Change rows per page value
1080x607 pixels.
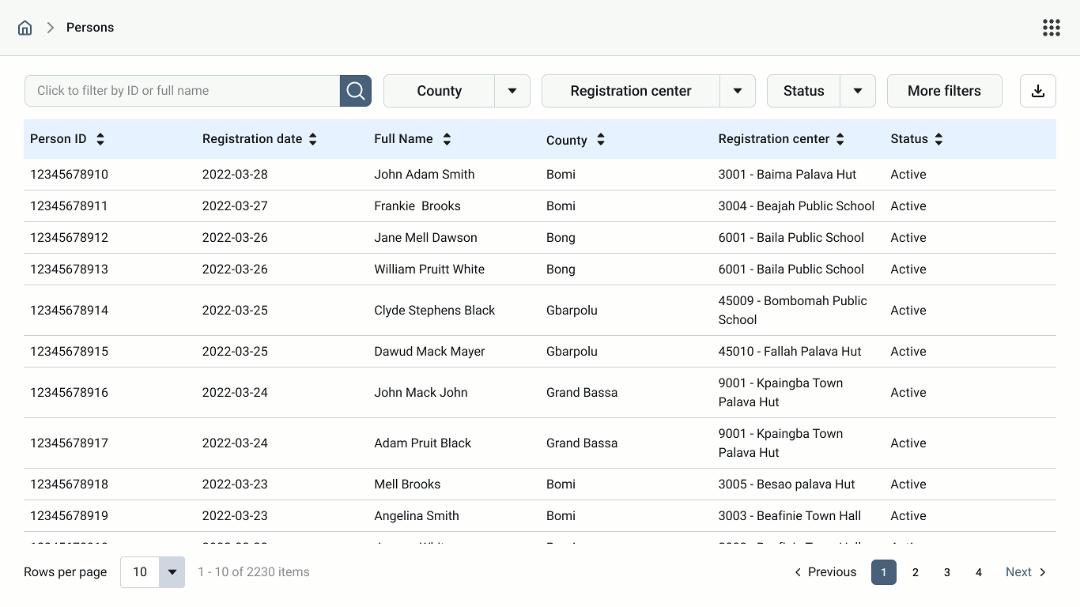(172, 572)
